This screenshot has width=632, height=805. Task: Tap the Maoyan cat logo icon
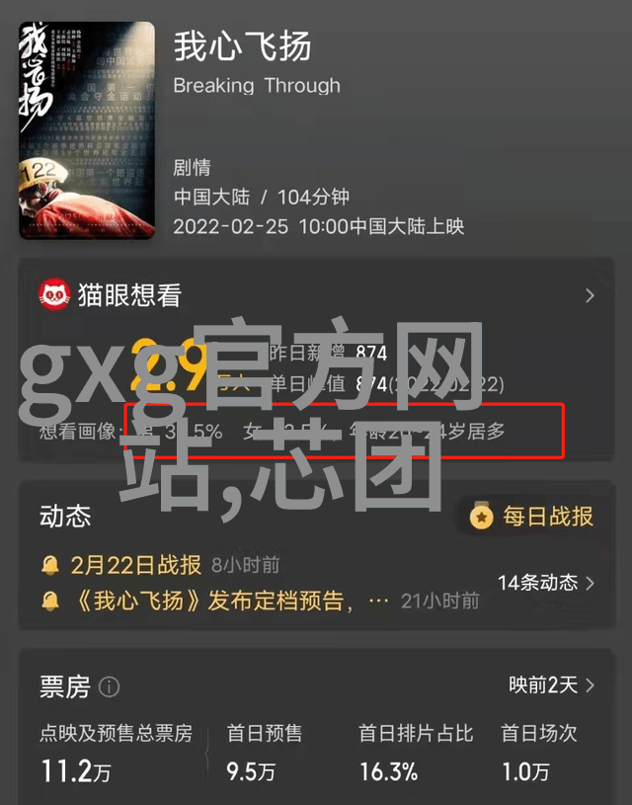pyautogui.click(x=55, y=294)
